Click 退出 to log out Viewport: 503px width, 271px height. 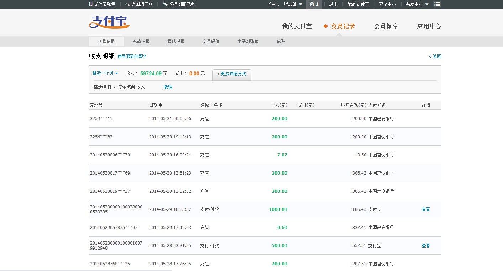333,4
